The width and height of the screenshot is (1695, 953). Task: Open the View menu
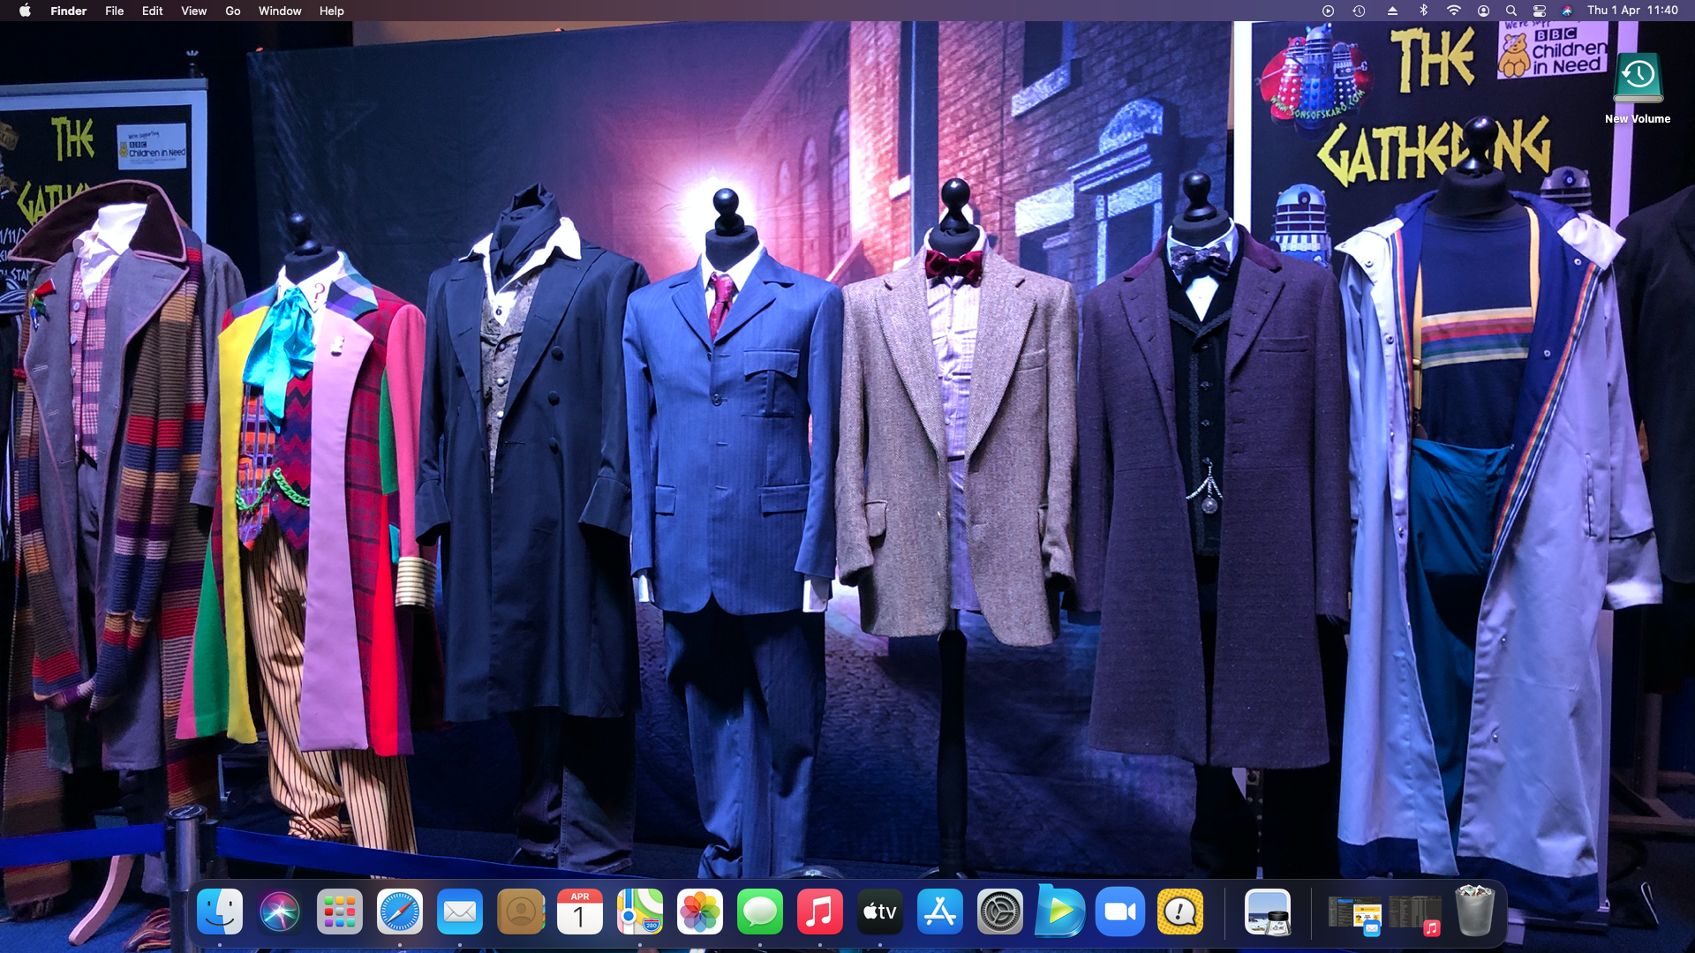point(193,11)
